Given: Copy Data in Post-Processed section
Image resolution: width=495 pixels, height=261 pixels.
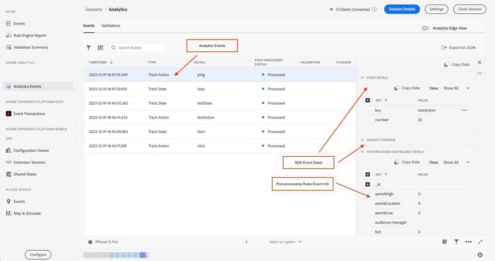Looking at the screenshot, I should click(x=407, y=162).
